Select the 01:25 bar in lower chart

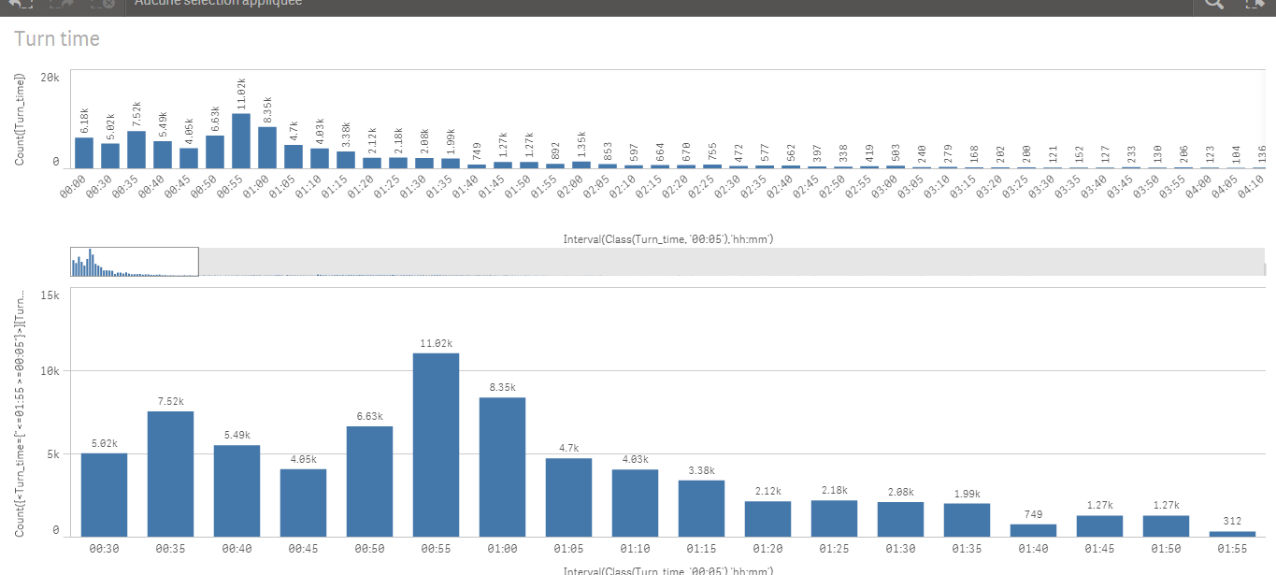click(x=834, y=518)
